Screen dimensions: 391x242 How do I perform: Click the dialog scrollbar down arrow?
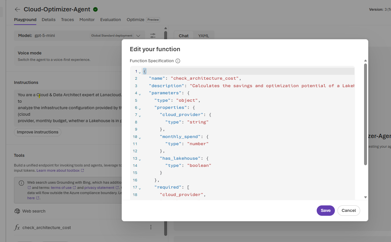click(365, 197)
